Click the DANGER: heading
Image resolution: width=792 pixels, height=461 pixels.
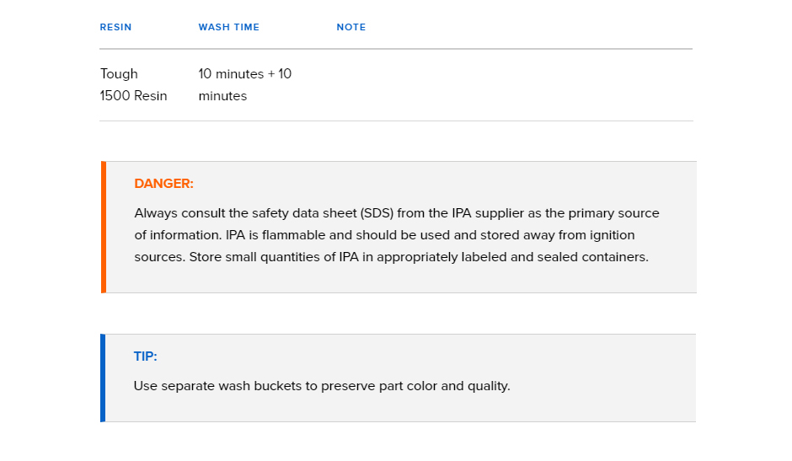click(163, 184)
